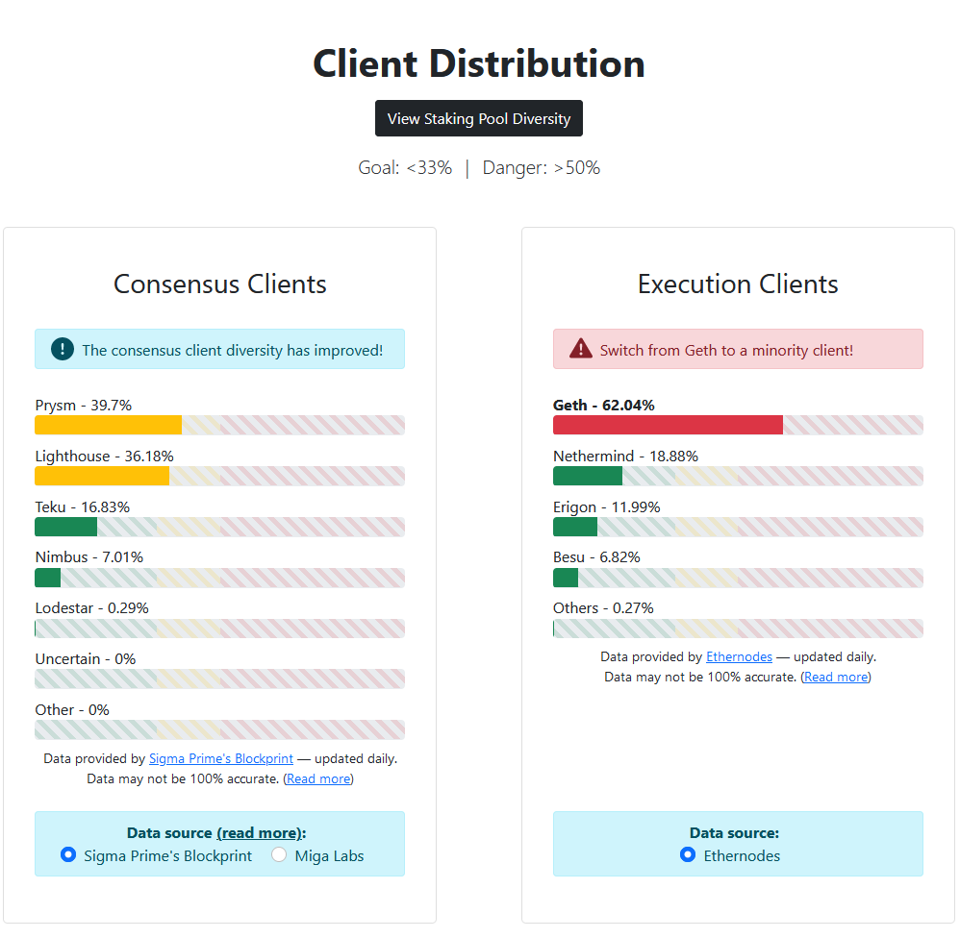Viewport: 960px width, 938px height.
Task: Follow the Ethernodes data provider link
Action: [x=739, y=656]
